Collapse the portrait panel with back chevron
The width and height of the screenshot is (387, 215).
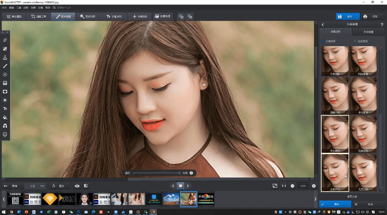click(x=323, y=24)
